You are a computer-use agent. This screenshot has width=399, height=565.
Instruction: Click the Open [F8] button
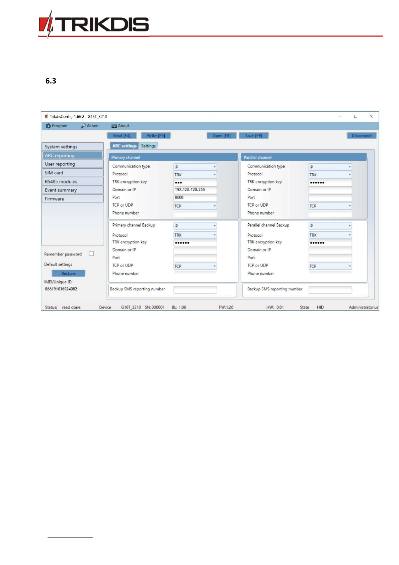point(222,136)
